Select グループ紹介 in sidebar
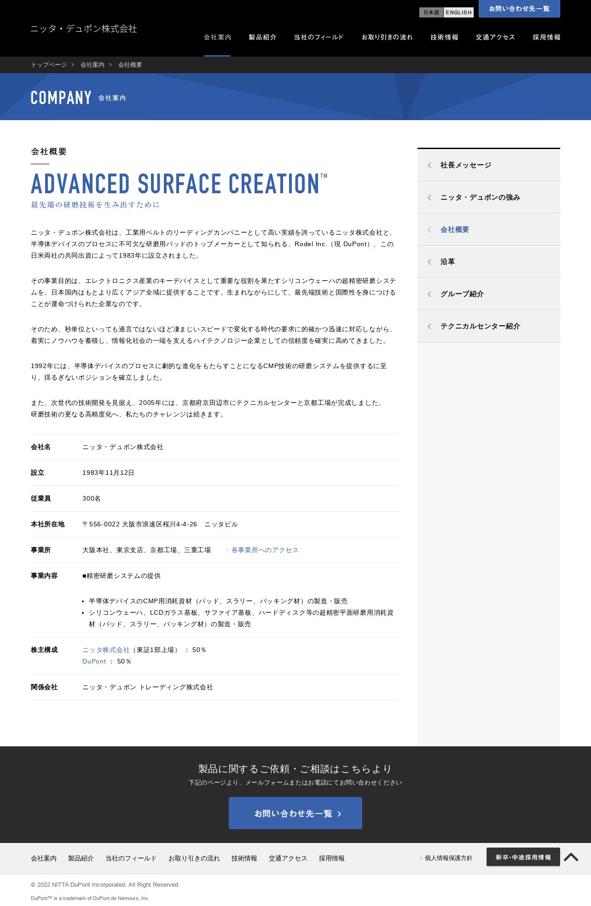 [x=489, y=294]
